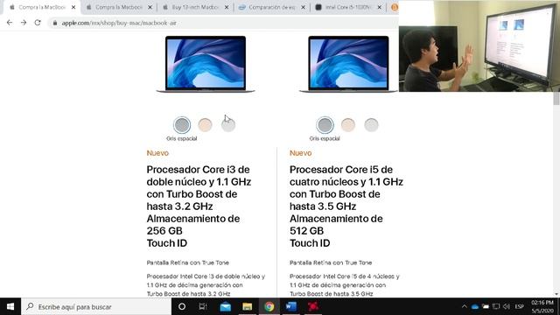Click 'Nuevo' label above Core i5 model
560x315 pixels.
coord(300,153)
